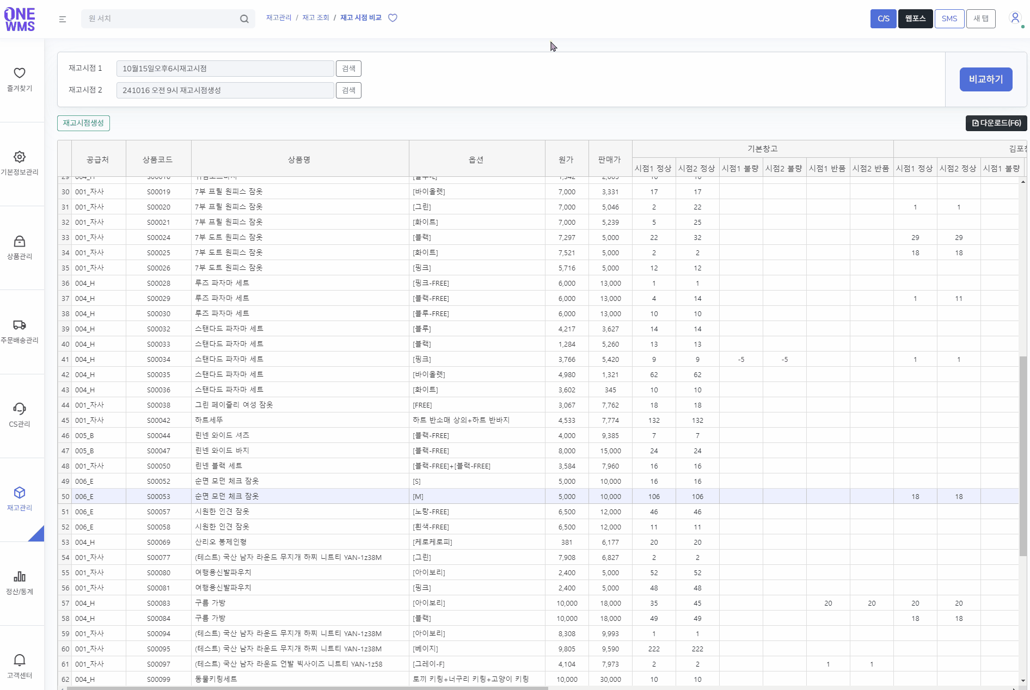Open 기본정보관리 gear icon in sidebar
Image resolution: width=1030 pixels, height=690 pixels.
(x=20, y=157)
